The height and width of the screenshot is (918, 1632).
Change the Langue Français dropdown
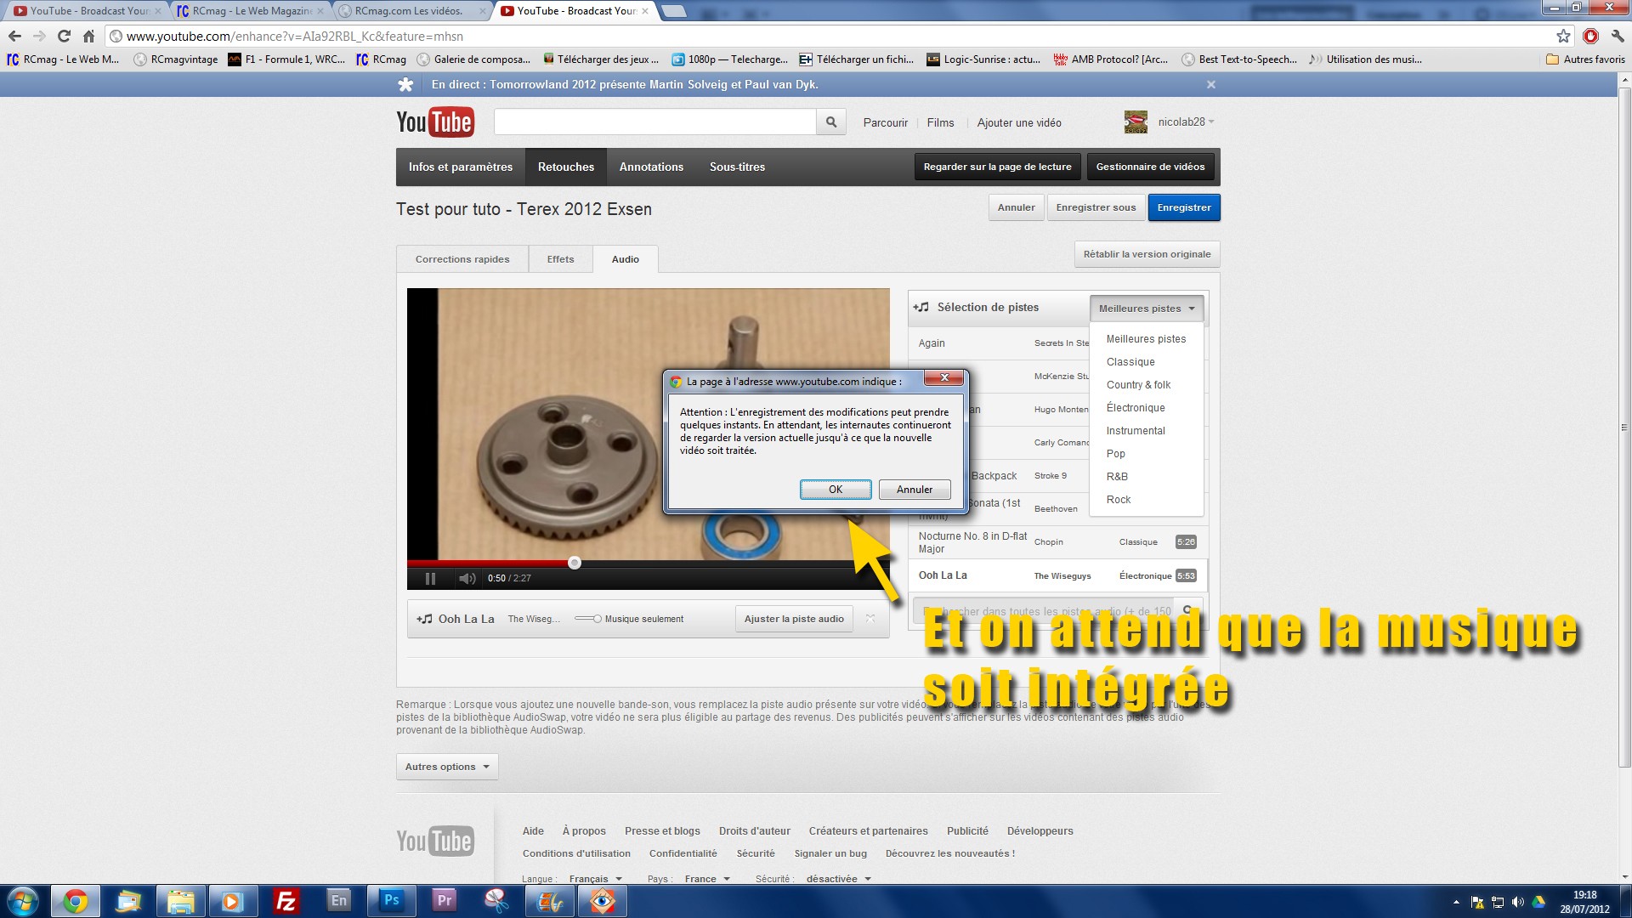595,879
